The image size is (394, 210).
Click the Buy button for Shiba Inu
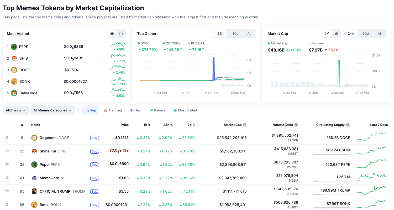(x=94, y=151)
